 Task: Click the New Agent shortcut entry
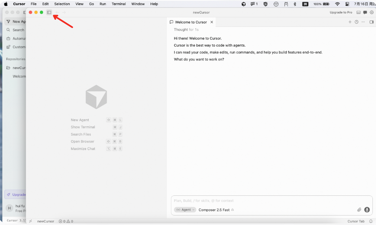96,120
